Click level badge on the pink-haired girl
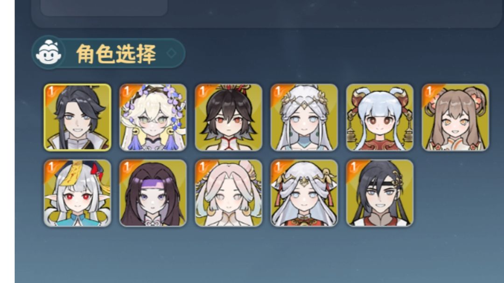 [203, 167]
